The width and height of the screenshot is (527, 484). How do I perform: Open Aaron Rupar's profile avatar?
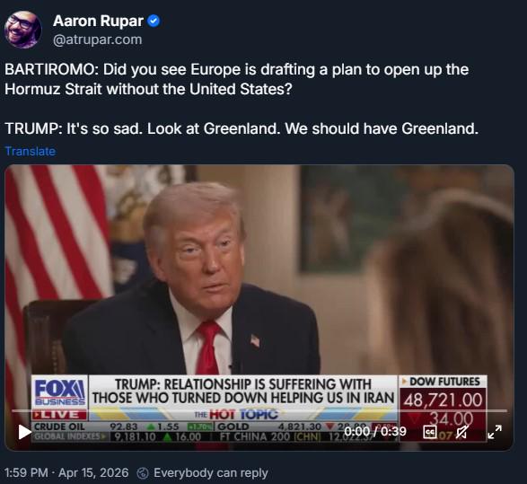tap(23, 30)
